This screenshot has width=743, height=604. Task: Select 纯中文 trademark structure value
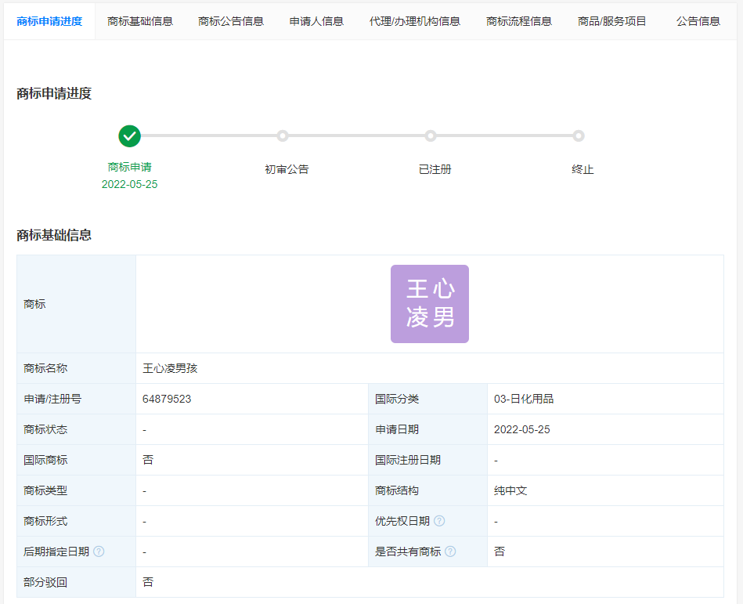coord(510,490)
